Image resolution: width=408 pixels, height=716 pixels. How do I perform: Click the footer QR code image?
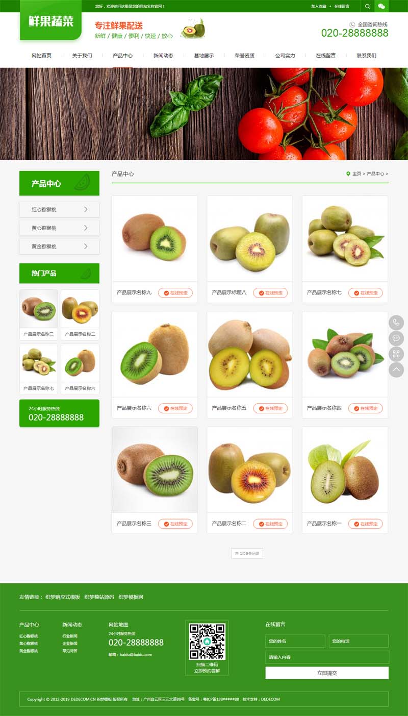point(207,641)
